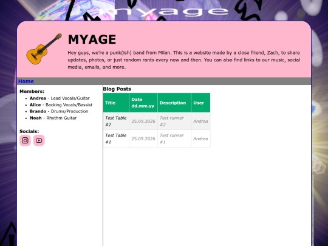
Task: Click the Blog Posts heading
Action: (117, 89)
